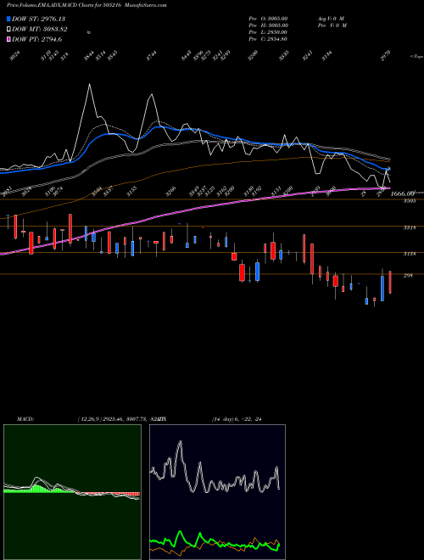
Task: Select the 'DOW PT: 2794.6' legend label
Action: [37, 39]
